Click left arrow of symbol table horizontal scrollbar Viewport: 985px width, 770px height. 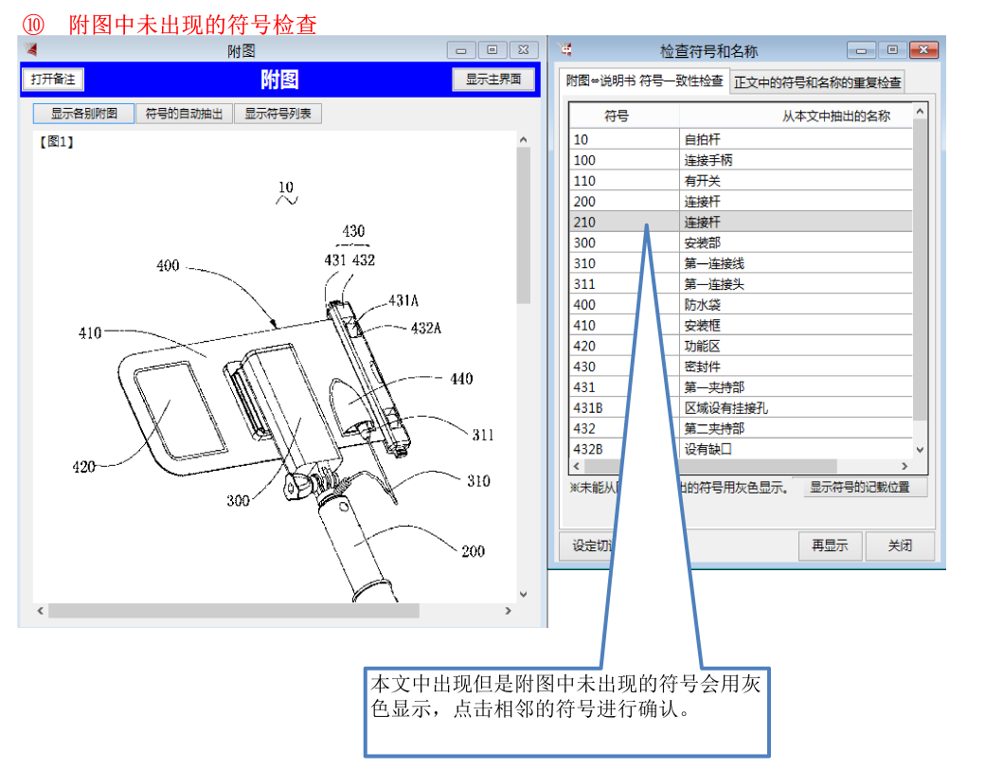tap(577, 466)
